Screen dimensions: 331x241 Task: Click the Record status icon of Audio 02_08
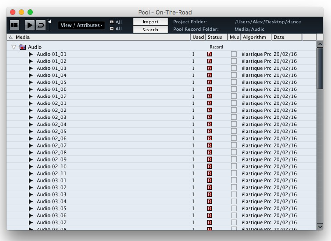click(x=210, y=152)
